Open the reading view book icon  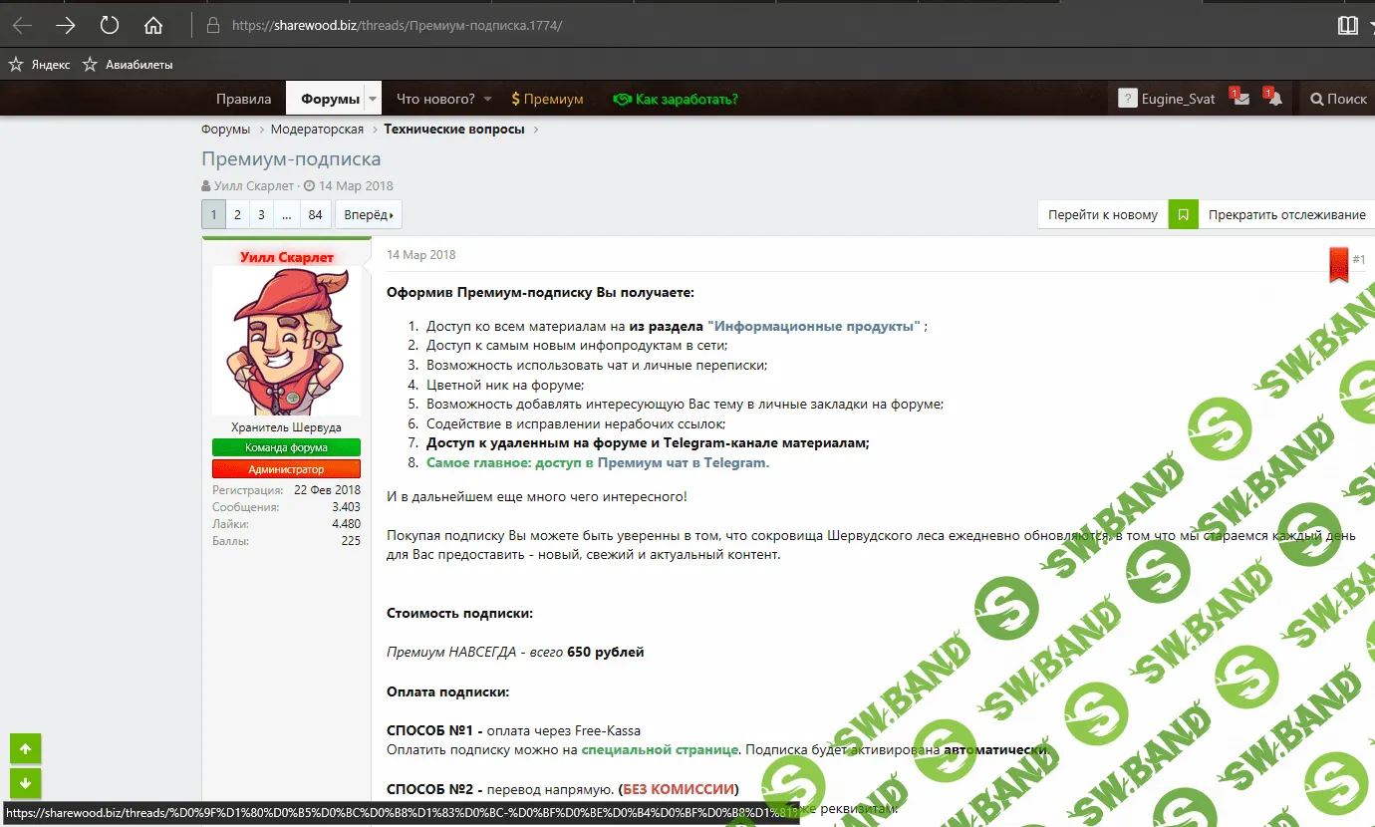tap(1347, 26)
